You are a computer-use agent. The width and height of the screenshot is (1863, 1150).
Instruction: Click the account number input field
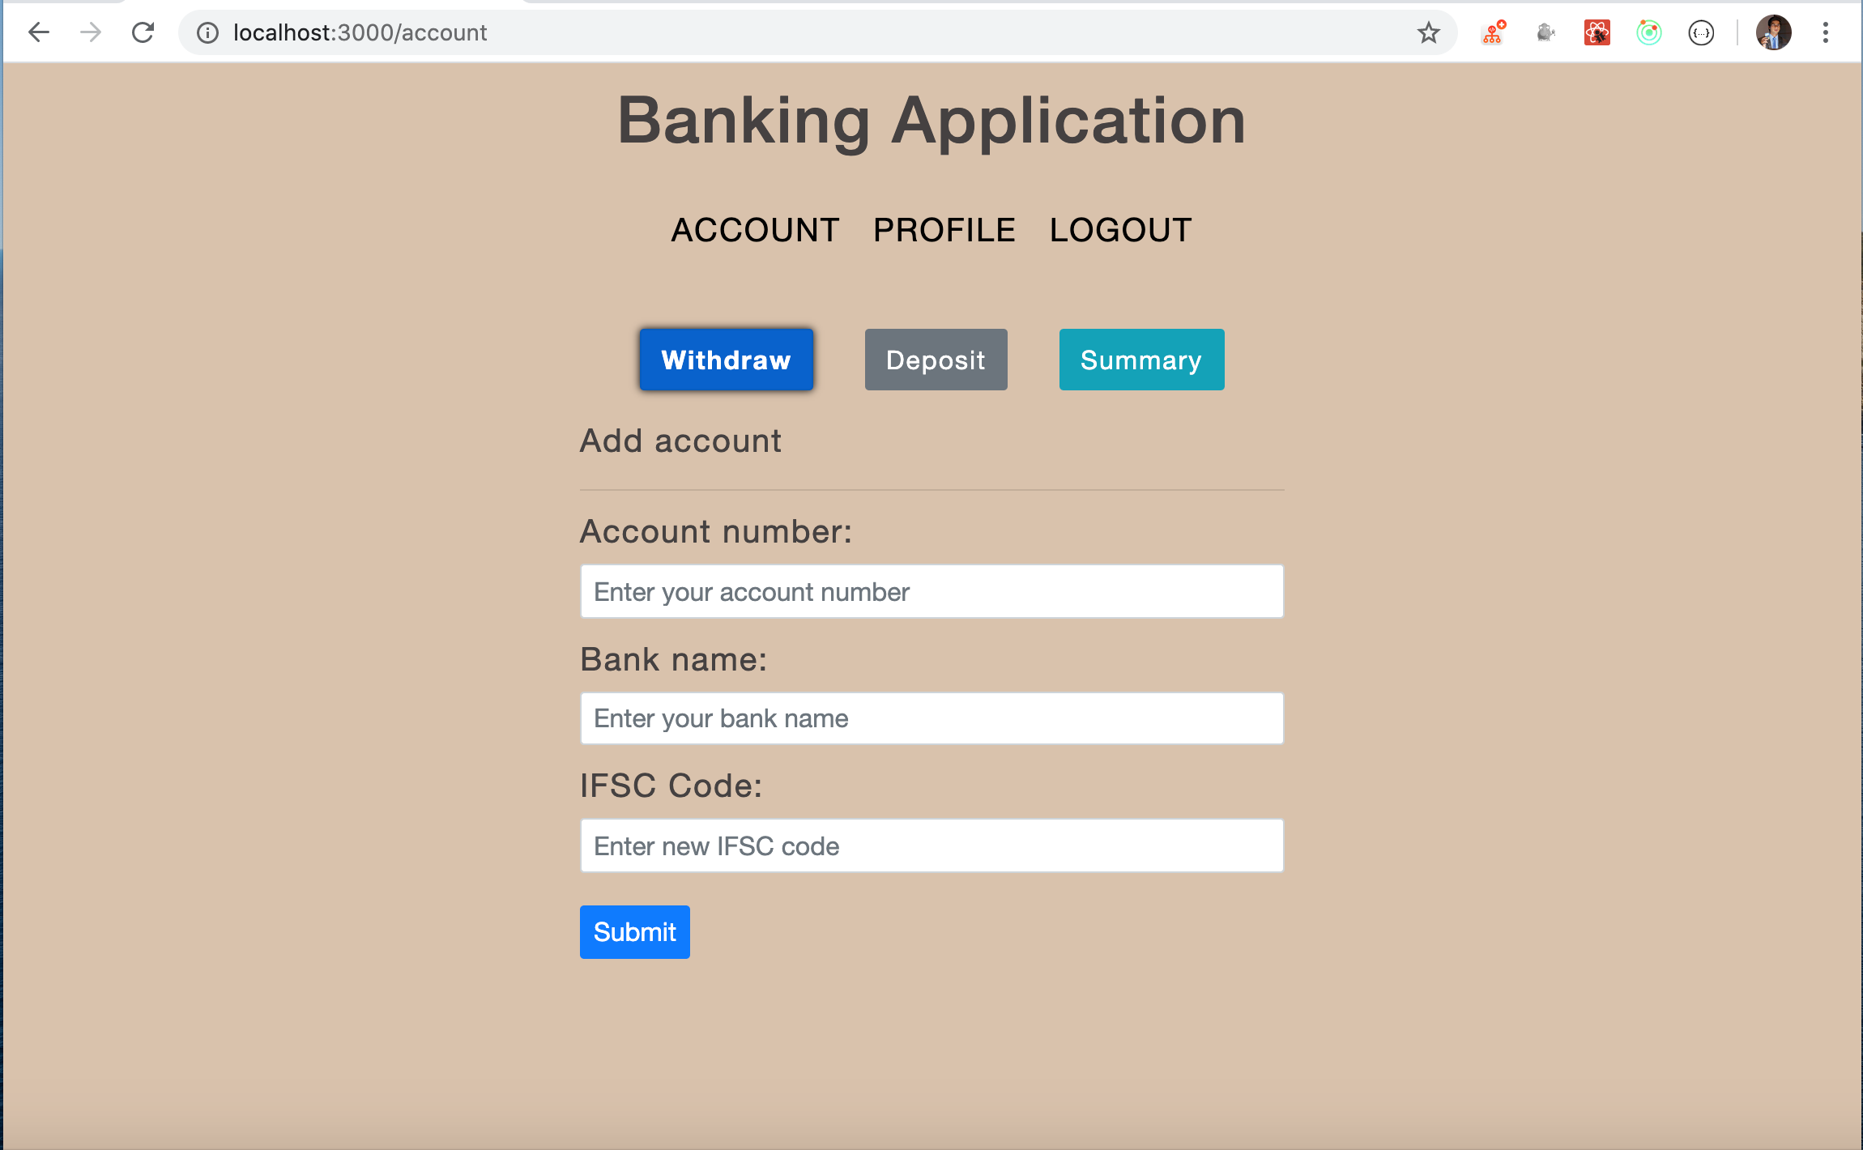coord(931,591)
